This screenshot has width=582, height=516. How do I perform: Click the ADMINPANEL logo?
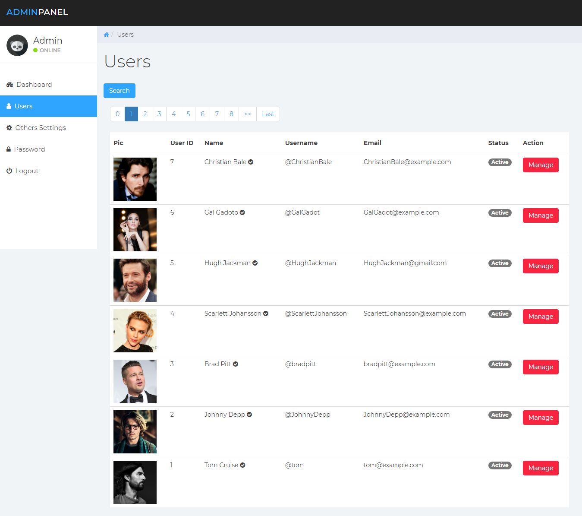37,12
